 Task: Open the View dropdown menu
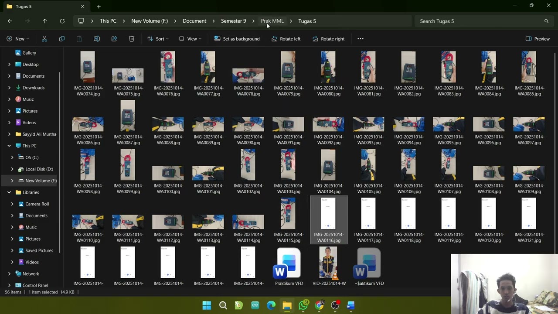[x=190, y=39]
